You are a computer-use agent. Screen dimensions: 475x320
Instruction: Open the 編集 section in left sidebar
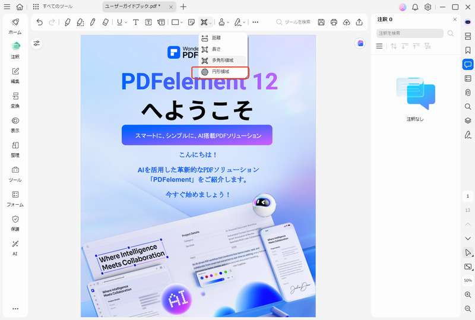[15, 75]
